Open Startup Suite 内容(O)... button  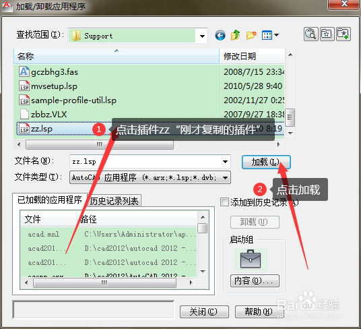[x=255, y=280]
